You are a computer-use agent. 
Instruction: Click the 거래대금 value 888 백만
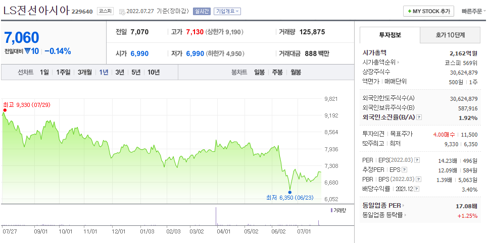pos(317,53)
